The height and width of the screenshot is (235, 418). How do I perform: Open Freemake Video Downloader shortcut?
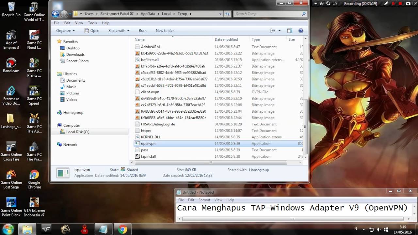(11, 95)
